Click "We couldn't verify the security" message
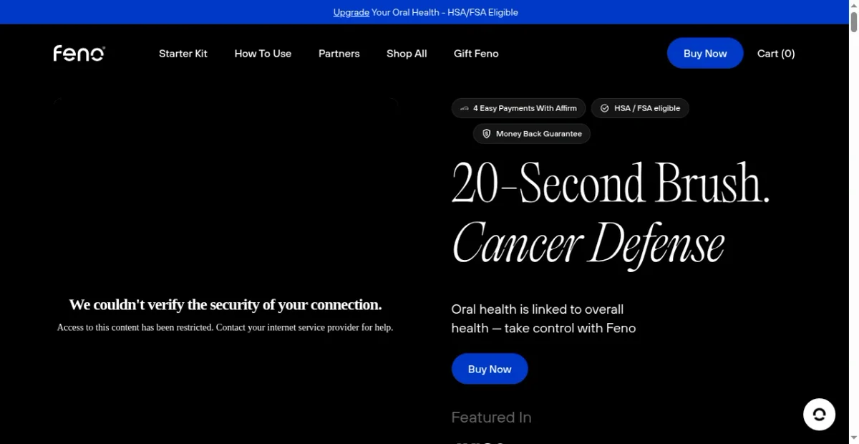 pyautogui.click(x=225, y=305)
